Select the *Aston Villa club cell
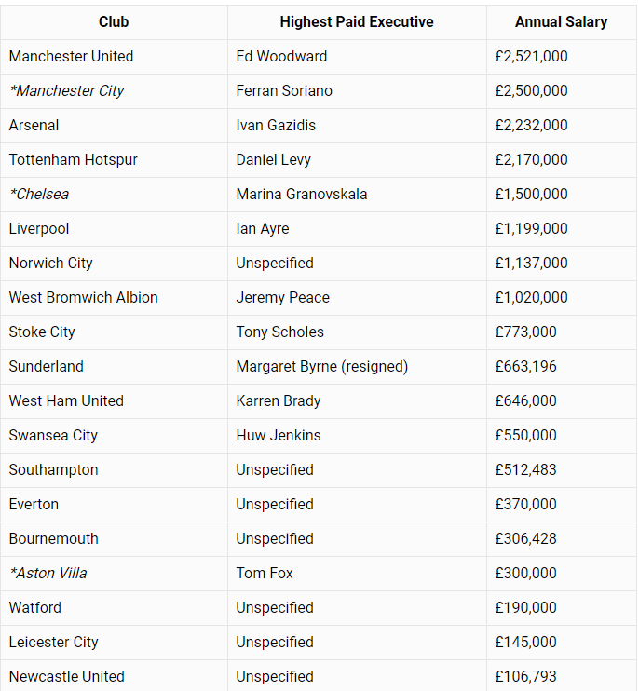The image size is (639, 691). click(114, 574)
